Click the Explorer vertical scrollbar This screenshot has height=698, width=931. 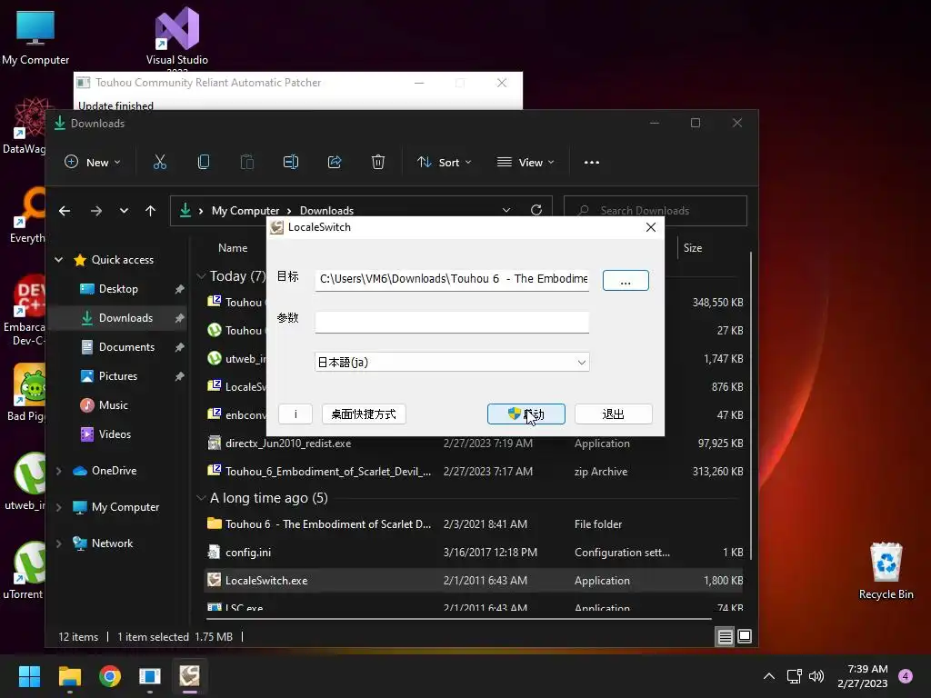[x=751, y=405]
